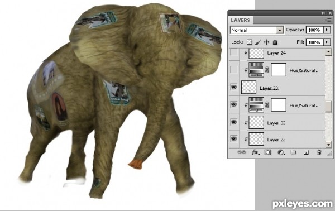
Task: Click the 'Layer 32' name
Action: pyautogui.click(x=276, y=123)
